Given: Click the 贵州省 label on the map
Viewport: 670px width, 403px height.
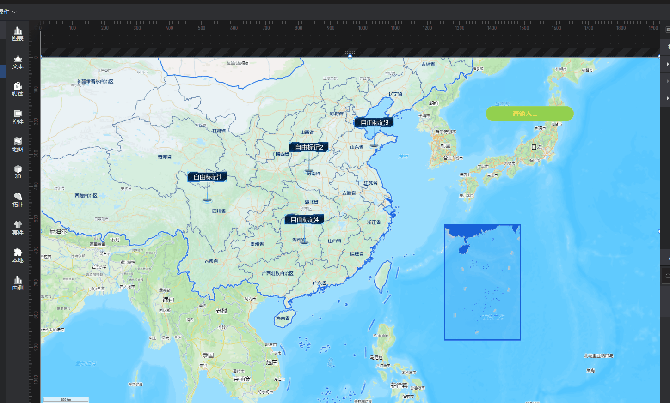Looking at the screenshot, I should coord(257,244).
